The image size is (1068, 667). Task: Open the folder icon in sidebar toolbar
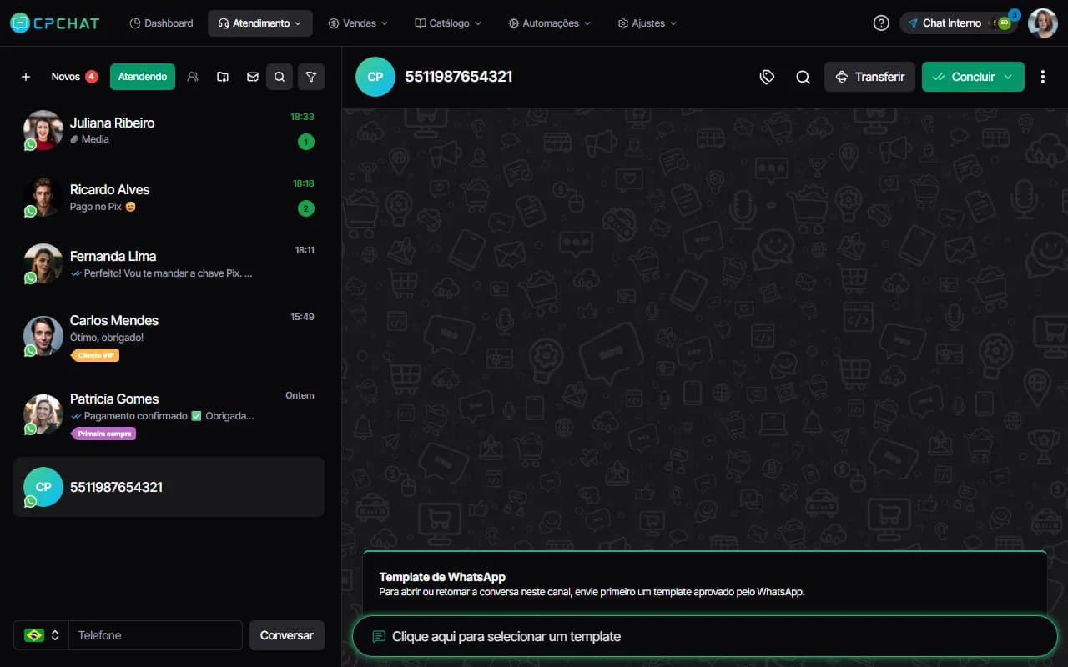223,77
